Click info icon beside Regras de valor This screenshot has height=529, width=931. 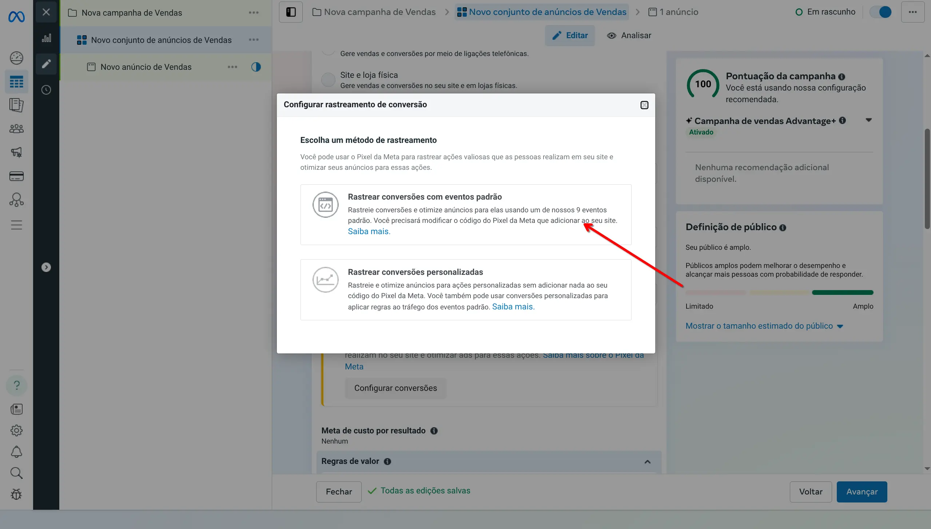pyautogui.click(x=387, y=462)
